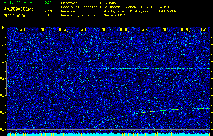Click the 0305 time marker
This screenshot has height=136, width=213.
tap(103, 30)
